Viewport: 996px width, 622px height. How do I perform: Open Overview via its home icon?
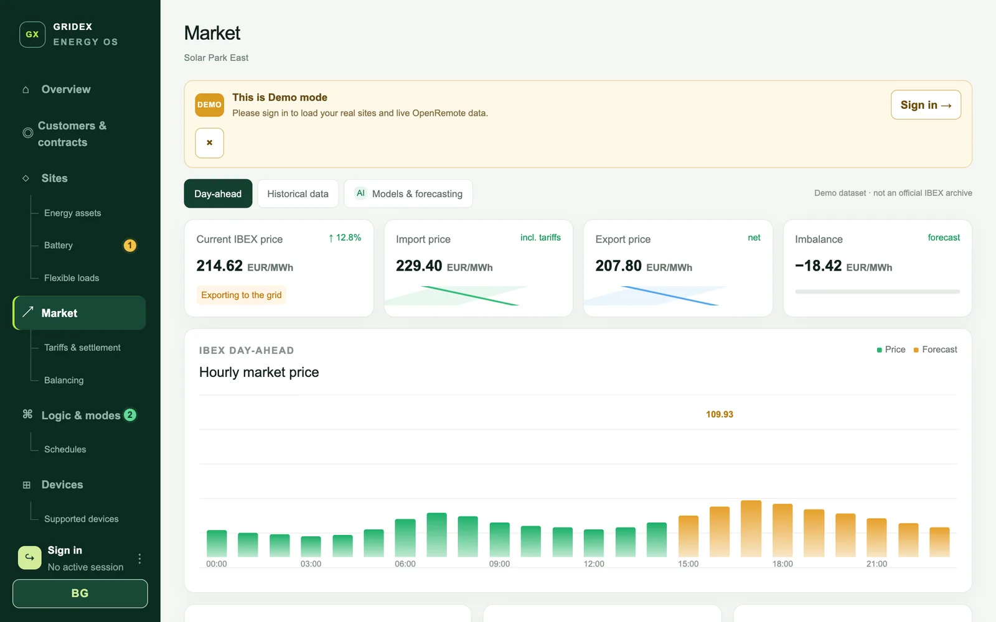point(26,90)
